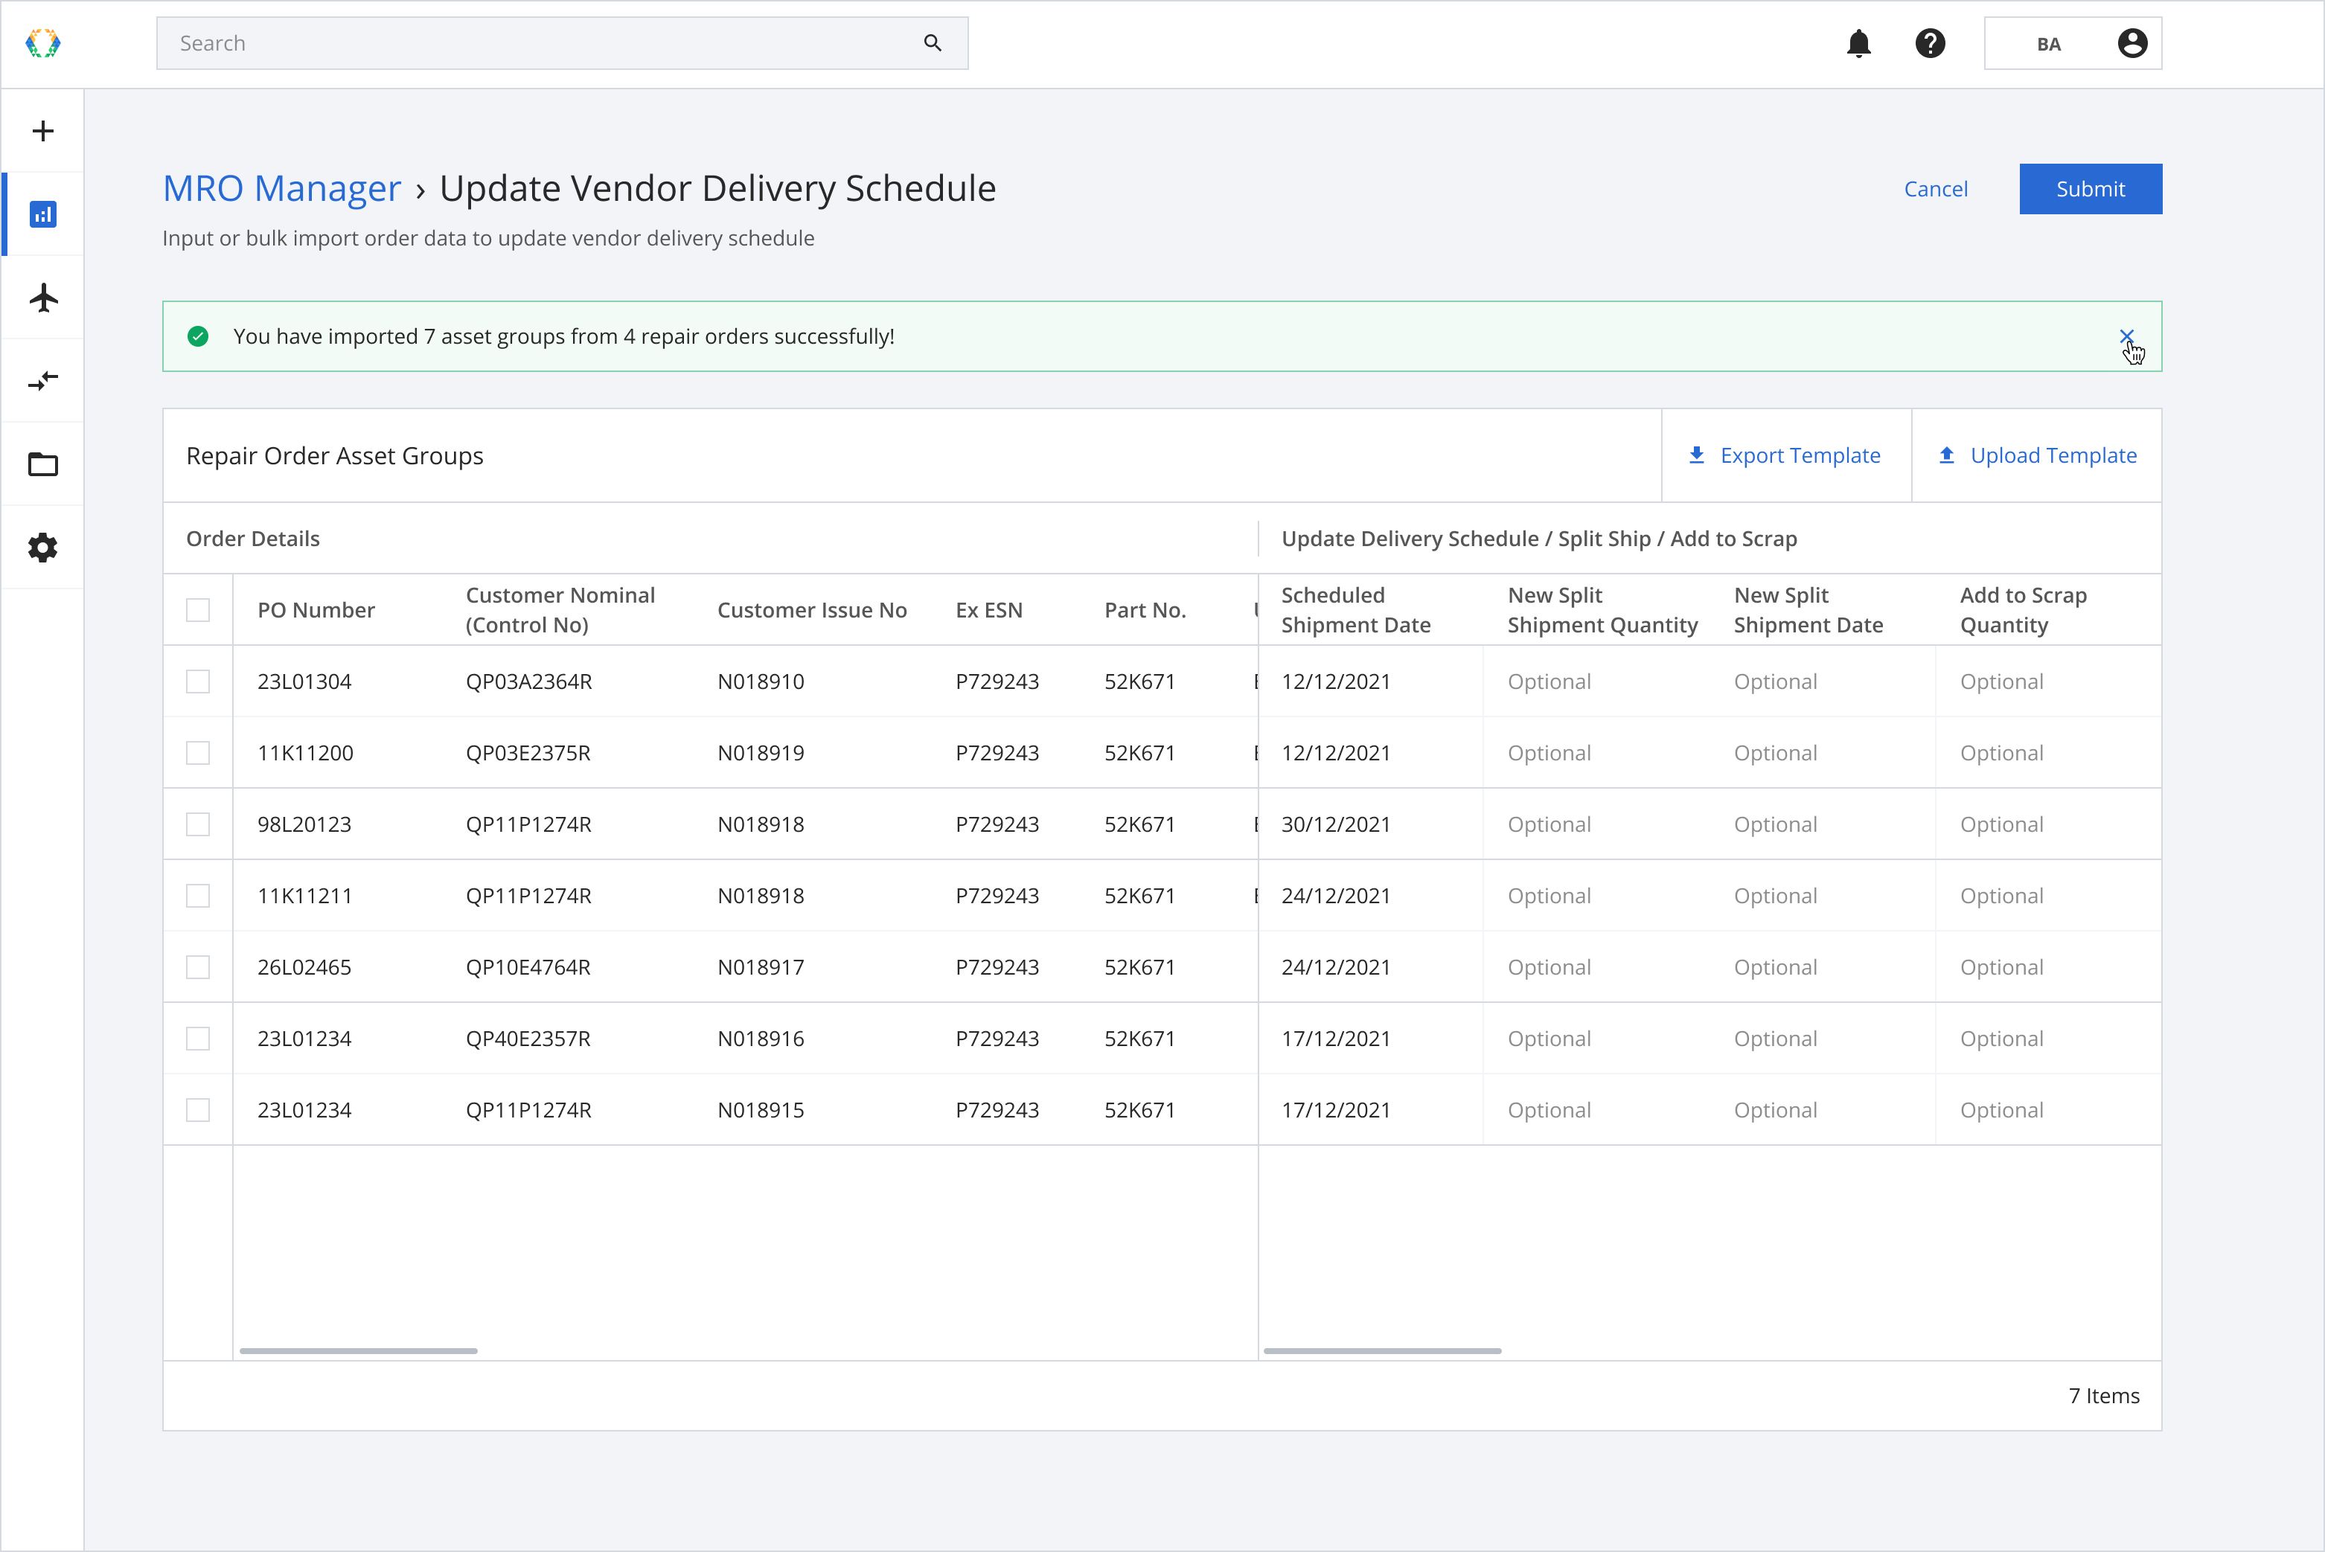Click Upload Template button
Image resolution: width=2325 pixels, height=1552 pixels.
(x=2037, y=455)
